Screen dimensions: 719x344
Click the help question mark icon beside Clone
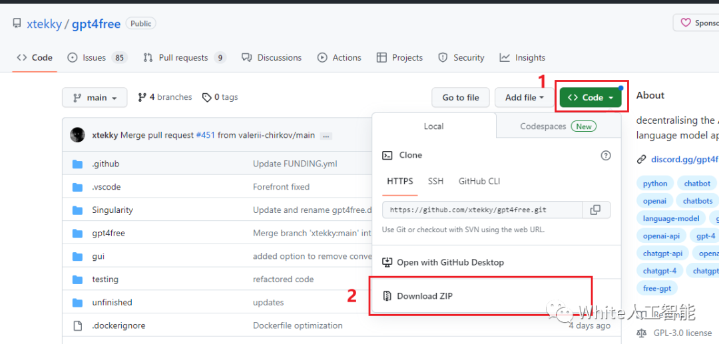[605, 155]
